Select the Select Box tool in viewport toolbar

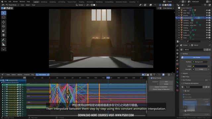tap(4, 13)
